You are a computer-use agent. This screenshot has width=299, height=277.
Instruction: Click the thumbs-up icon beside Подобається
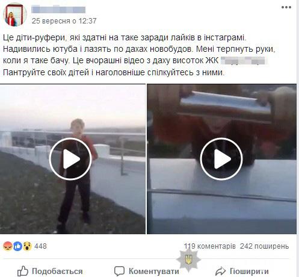pyautogui.click(x=23, y=271)
